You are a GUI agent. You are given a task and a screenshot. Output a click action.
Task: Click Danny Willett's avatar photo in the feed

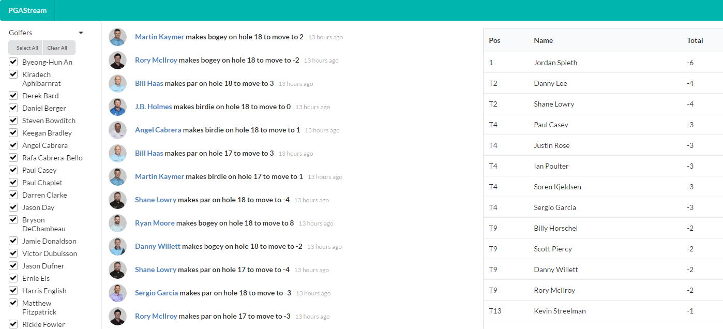click(118, 247)
